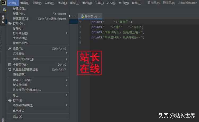Click the Python file icon on the 静夜思.py tab

pyautogui.click(x=82, y=16)
